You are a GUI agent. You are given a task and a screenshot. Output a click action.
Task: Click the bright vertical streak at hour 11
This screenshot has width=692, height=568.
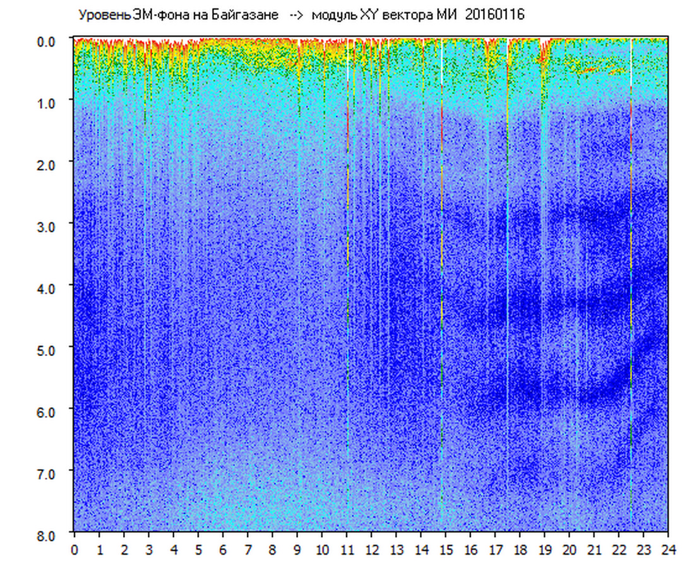pyautogui.click(x=347, y=189)
